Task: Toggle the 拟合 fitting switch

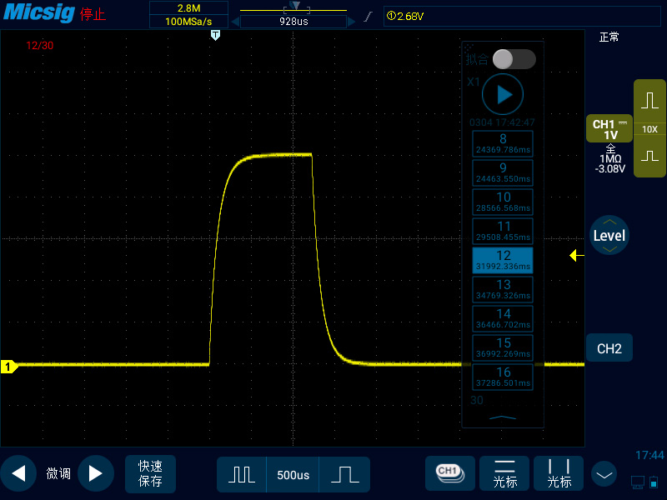Action: click(513, 59)
